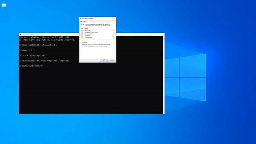This screenshot has height=144, width=256.
Task: Click Cancel in Disk Cleanup Settings
Action: 112,61
